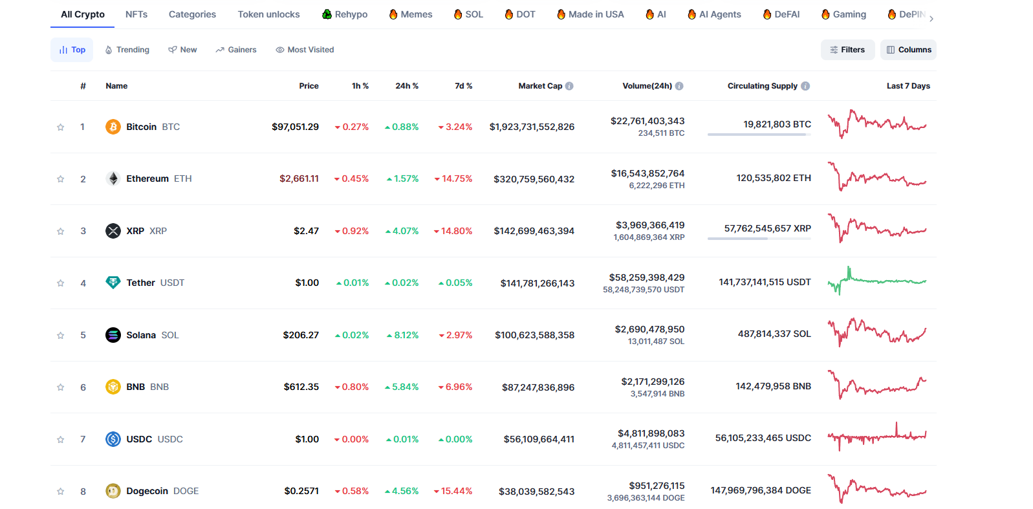
Task: Star Tether for the watchlist
Action: [x=61, y=283]
